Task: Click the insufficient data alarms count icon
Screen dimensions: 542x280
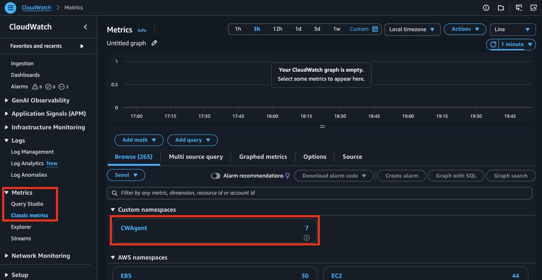Action: pos(63,87)
